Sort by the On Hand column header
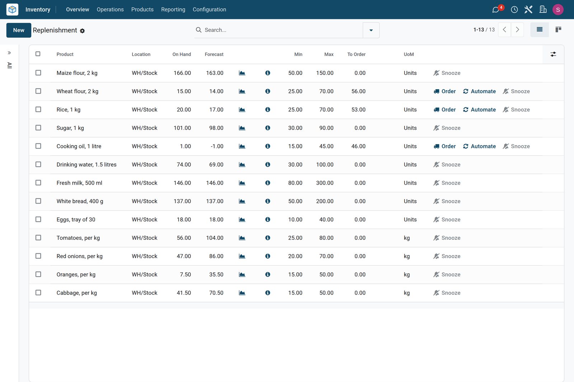 point(182,54)
